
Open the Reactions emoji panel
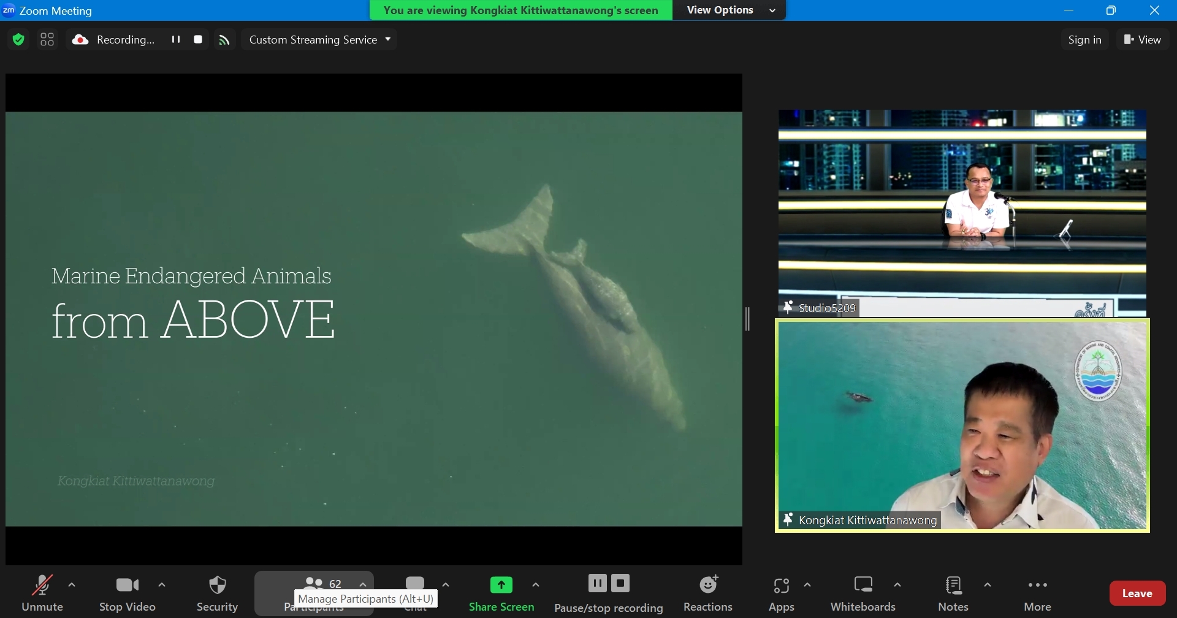pos(708,593)
